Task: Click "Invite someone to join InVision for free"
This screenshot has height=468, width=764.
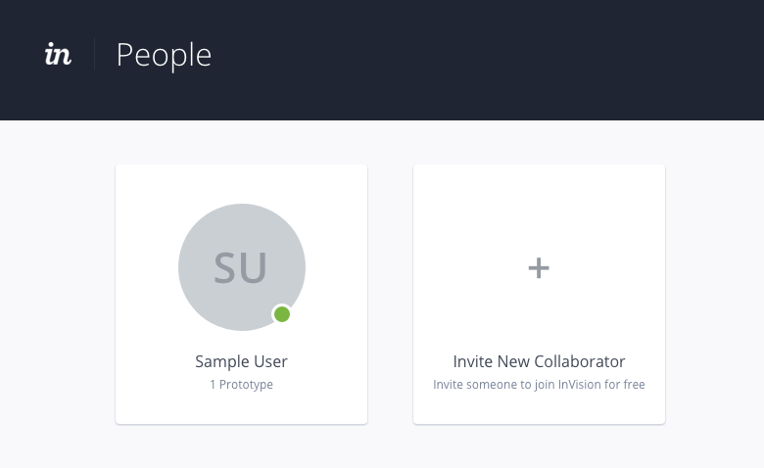Action: tap(539, 385)
